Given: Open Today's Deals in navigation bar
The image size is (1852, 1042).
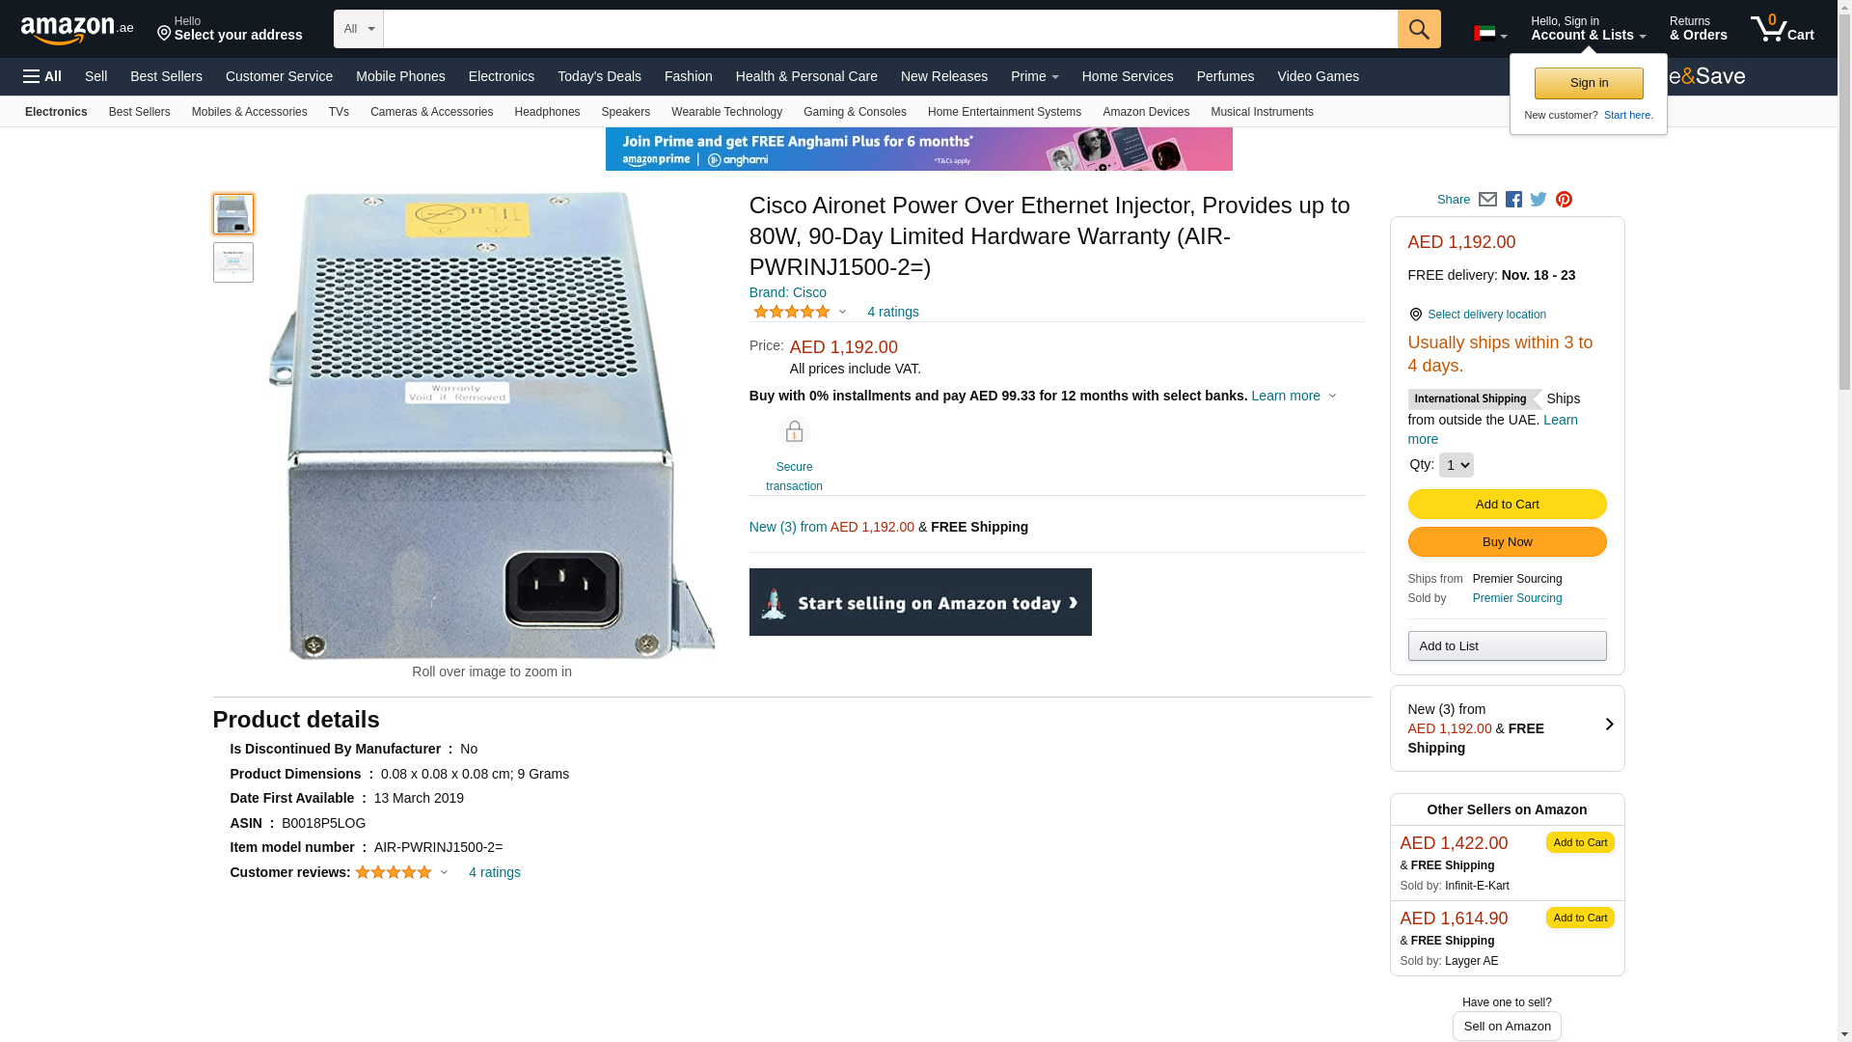Looking at the screenshot, I should 599,76.
